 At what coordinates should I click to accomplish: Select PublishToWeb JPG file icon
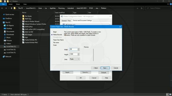(23, 40)
